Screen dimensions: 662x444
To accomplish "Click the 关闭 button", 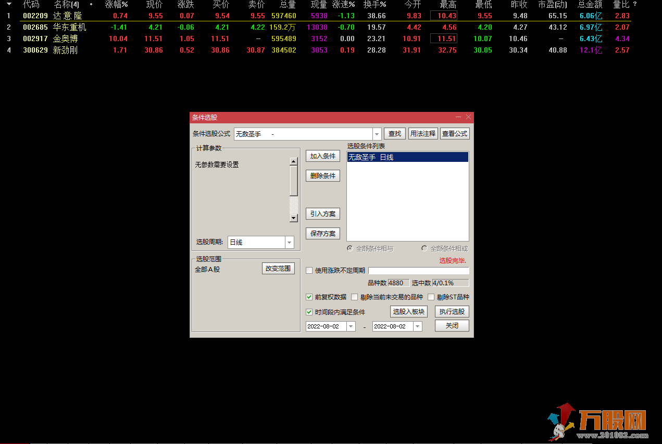I will coord(452,325).
